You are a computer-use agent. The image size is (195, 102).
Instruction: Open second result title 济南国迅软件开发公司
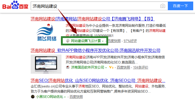[95, 50]
